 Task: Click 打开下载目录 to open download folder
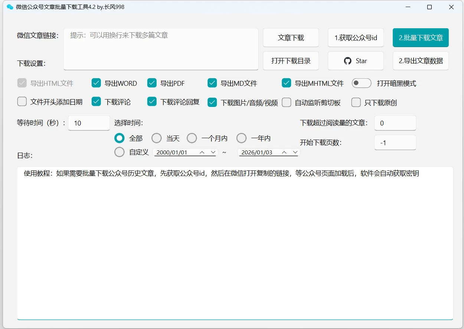[291, 61]
